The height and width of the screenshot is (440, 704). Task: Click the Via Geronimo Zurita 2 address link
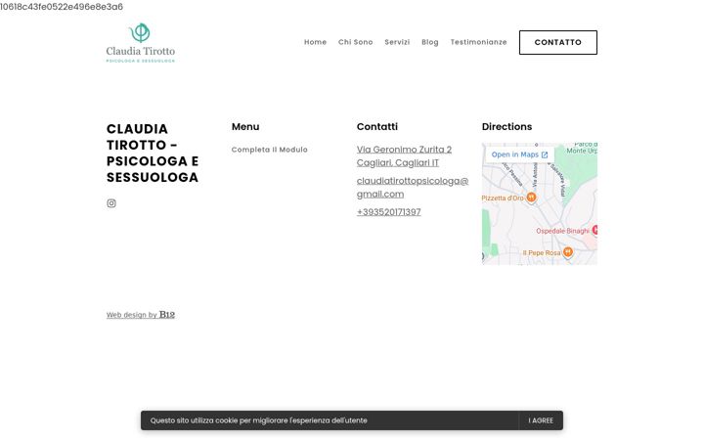tap(404, 156)
